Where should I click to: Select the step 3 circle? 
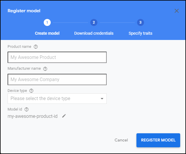(x=141, y=22)
